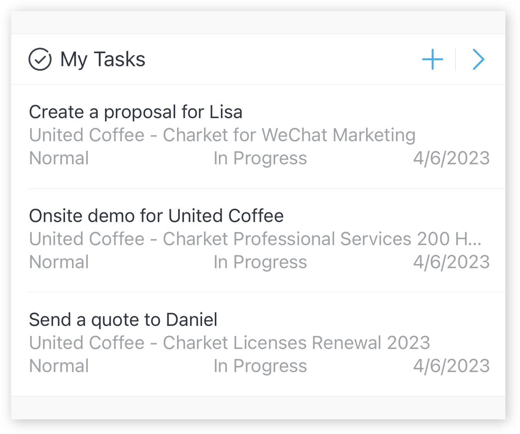Click Normal priority of the Daniel quote task

point(59,366)
